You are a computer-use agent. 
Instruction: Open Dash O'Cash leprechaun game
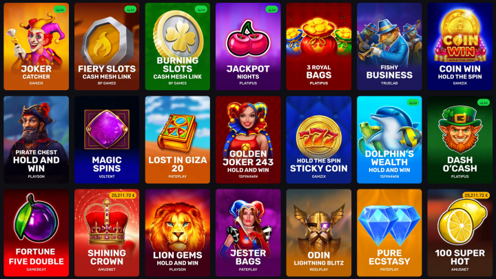(x=460, y=139)
